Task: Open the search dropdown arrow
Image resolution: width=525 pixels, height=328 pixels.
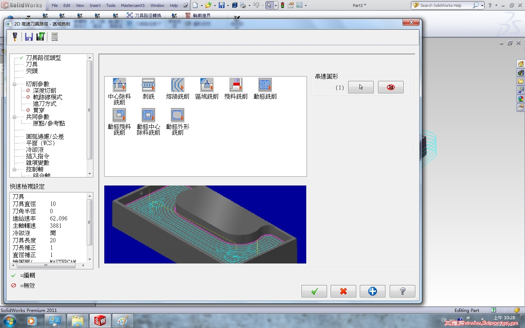Action: click(482, 5)
